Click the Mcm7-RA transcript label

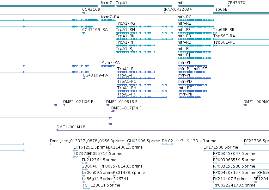coord(110,17)
